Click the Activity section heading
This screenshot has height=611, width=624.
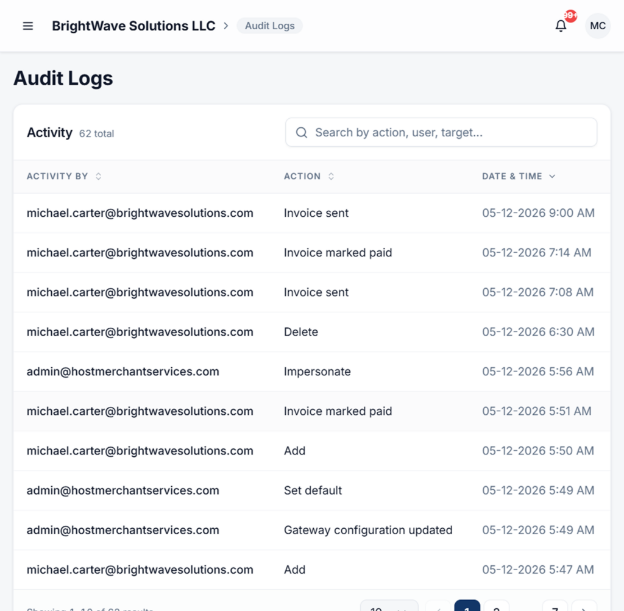tap(50, 132)
